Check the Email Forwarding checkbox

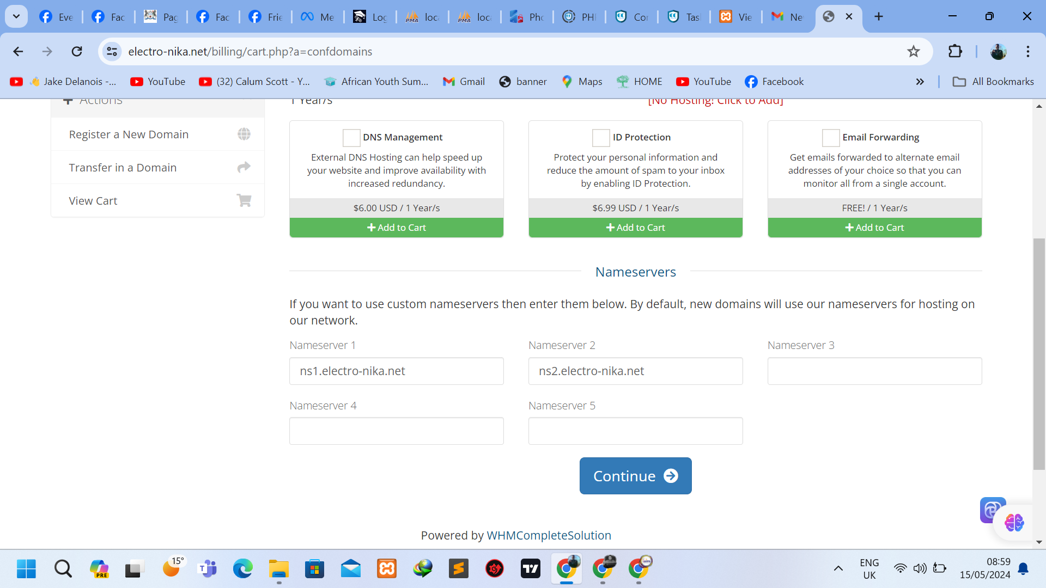point(831,138)
